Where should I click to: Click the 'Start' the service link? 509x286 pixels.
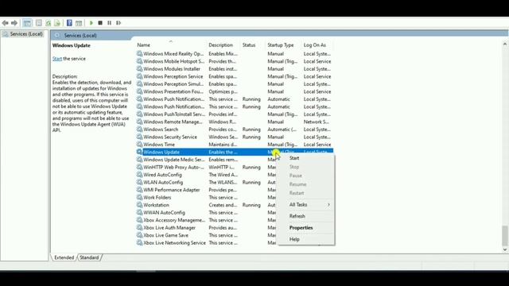coord(57,59)
